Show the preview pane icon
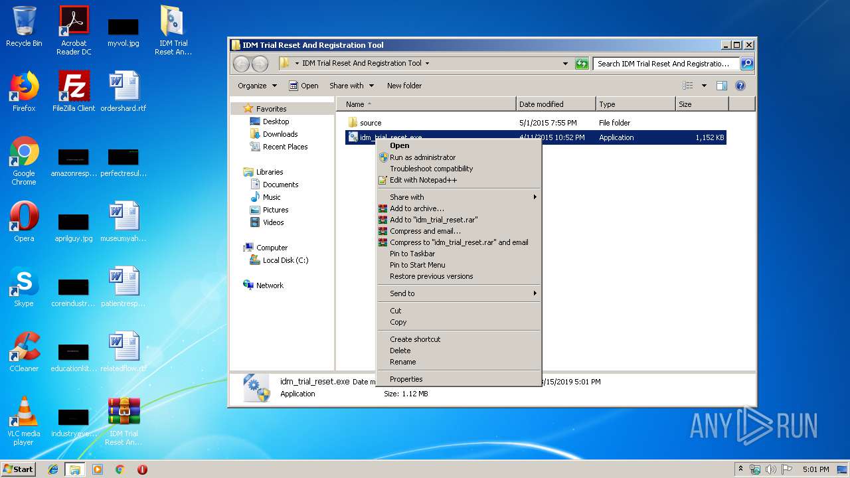This screenshot has width=850, height=478. tap(722, 86)
